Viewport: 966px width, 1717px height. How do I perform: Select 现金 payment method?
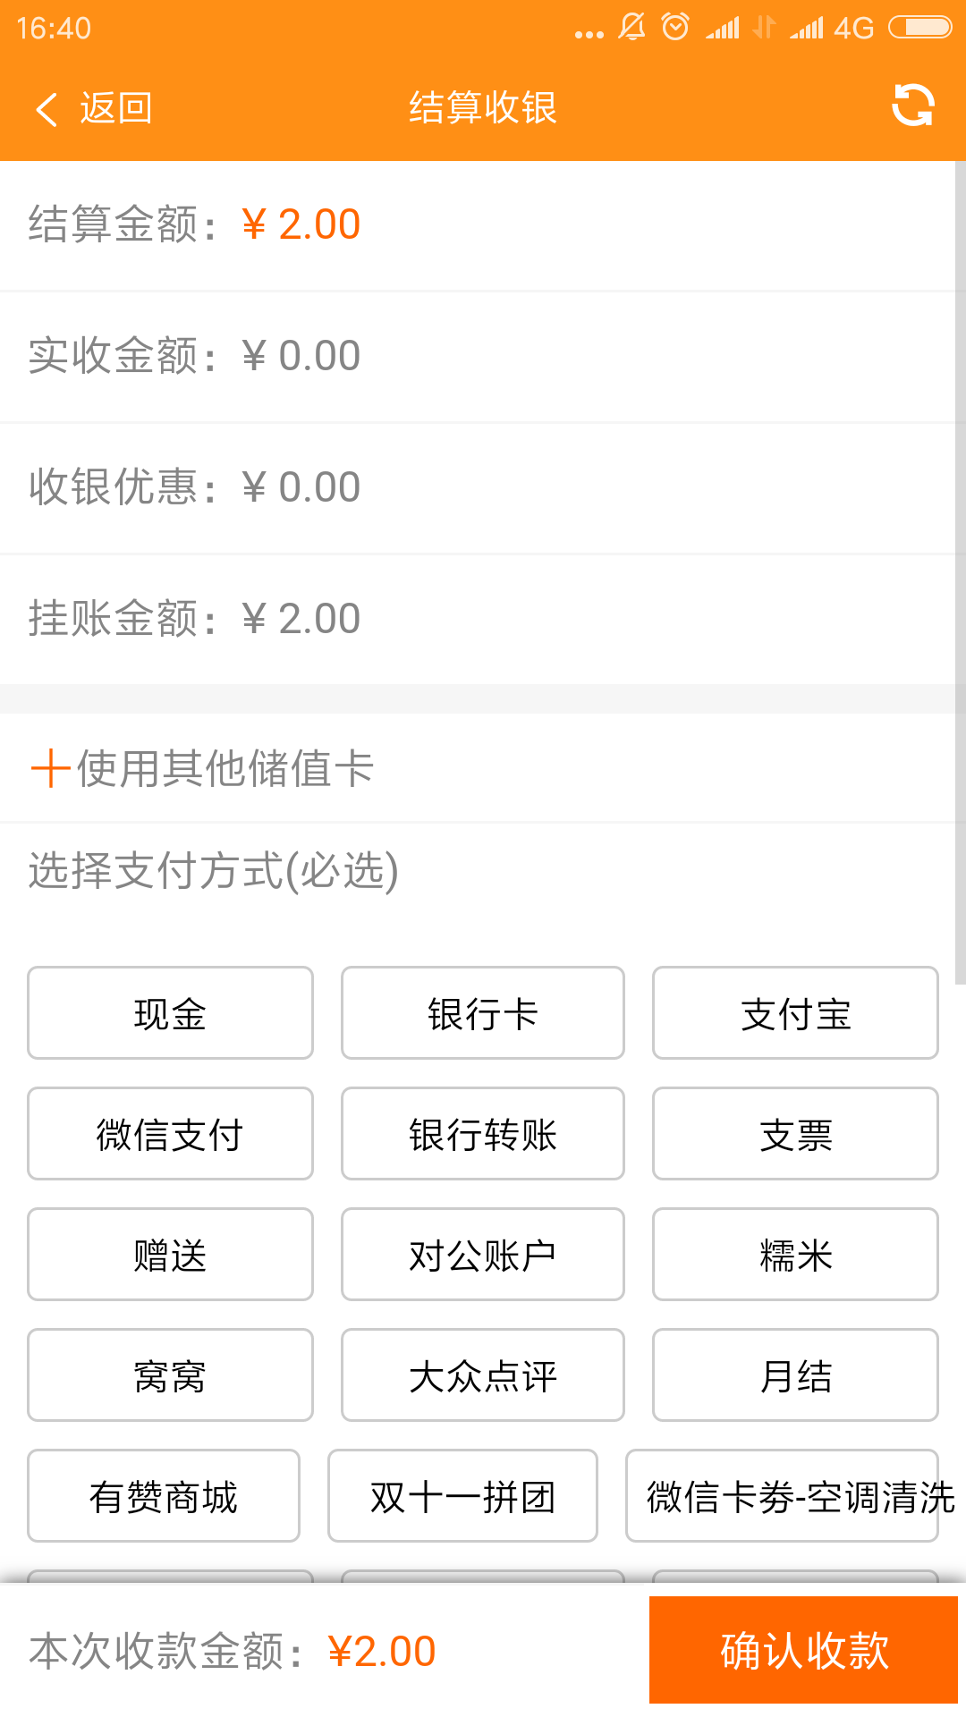pos(170,1013)
